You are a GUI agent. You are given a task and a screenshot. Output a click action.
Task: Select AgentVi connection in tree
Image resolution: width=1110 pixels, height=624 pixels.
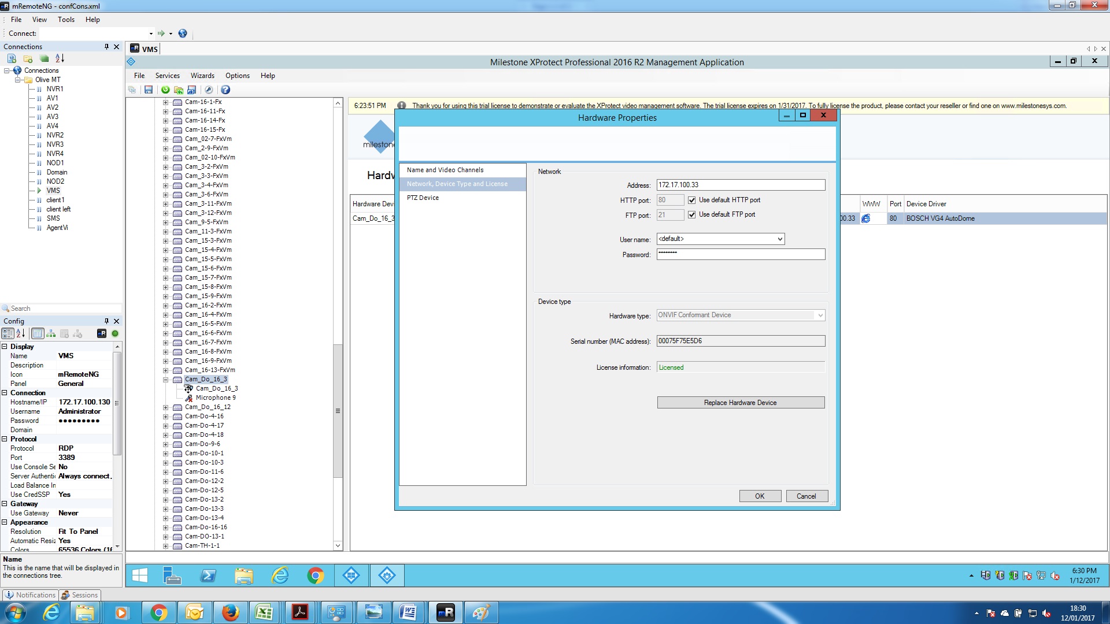coord(57,228)
